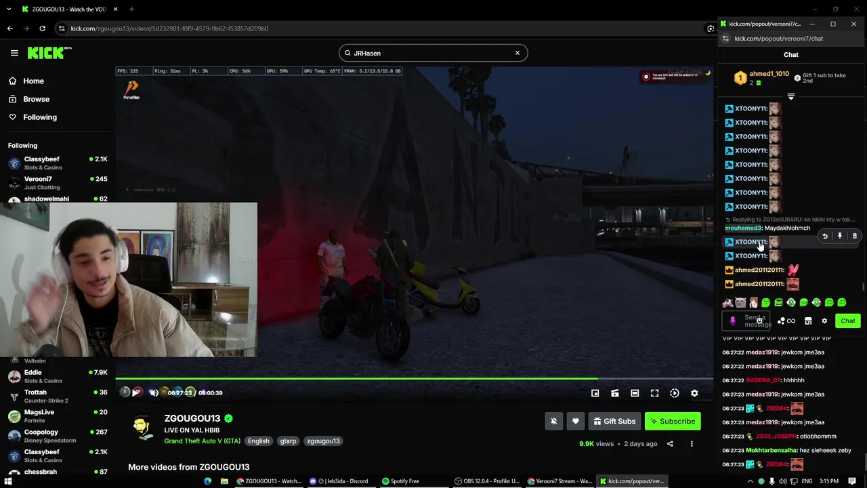Select the zgougou13 tag
Viewport: 867px width, 488px height.
(323, 441)
